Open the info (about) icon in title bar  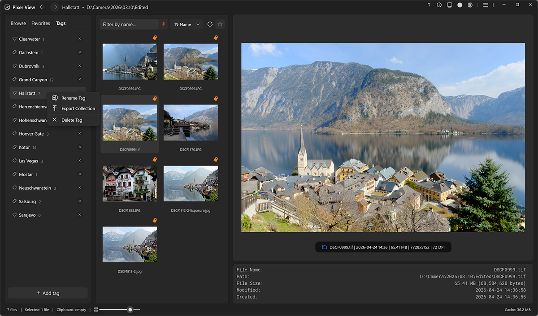(x=439, y=5)
